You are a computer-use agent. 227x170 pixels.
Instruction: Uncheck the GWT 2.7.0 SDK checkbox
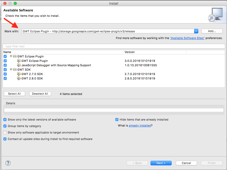(x=5, y=74)
